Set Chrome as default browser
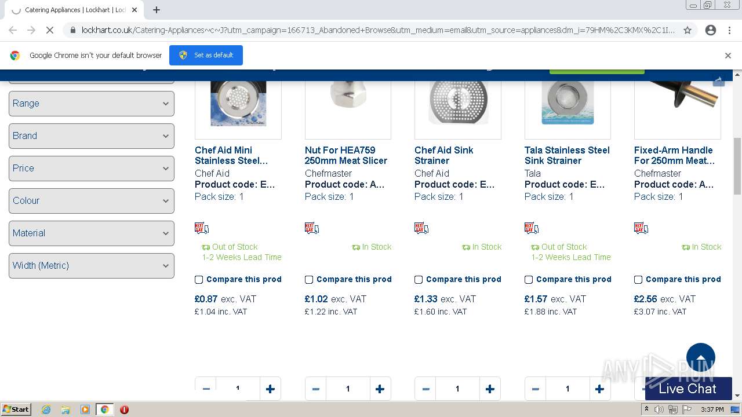Screen dimensions: 742x417 pos(206,55)
